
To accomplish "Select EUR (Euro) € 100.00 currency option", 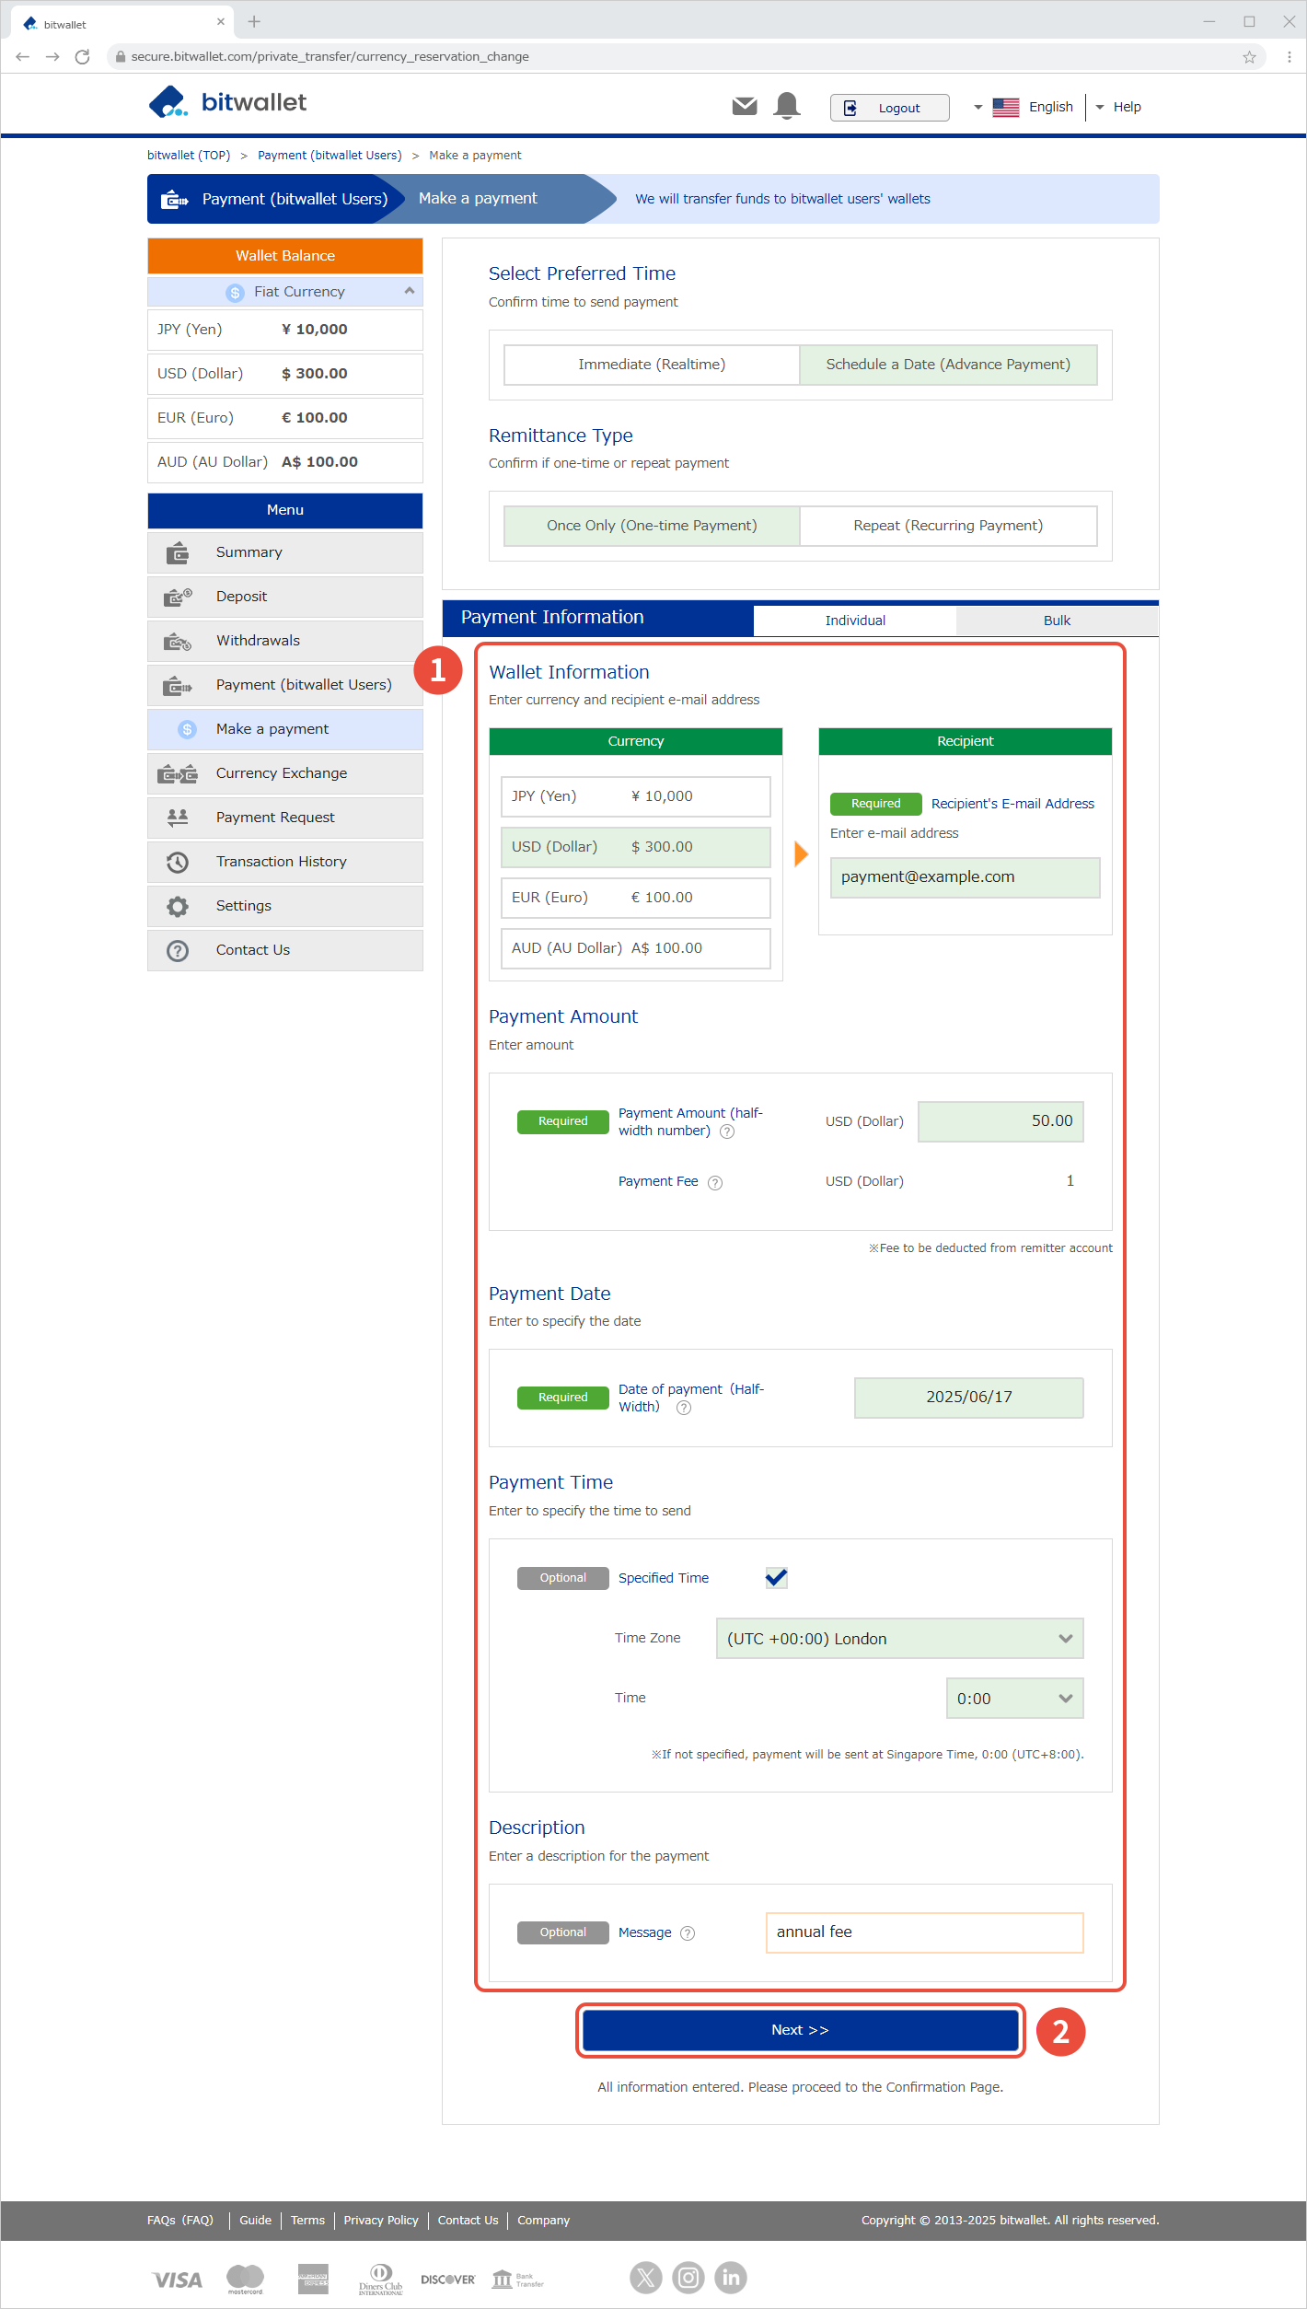I will point(635,898).
